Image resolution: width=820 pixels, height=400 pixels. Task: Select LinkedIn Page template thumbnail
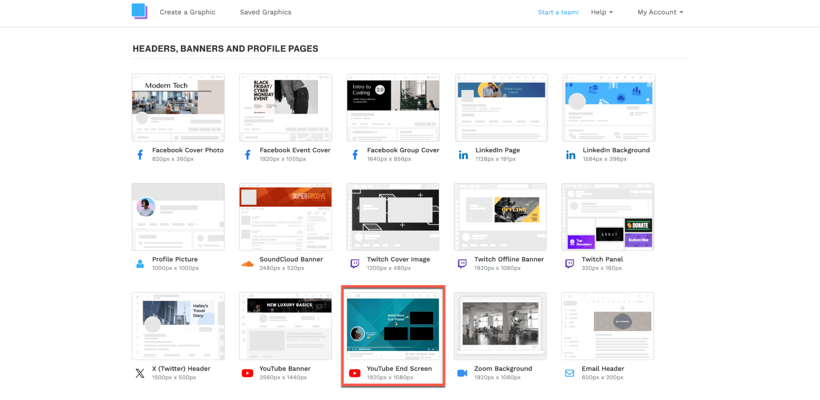tap(501, 107)
